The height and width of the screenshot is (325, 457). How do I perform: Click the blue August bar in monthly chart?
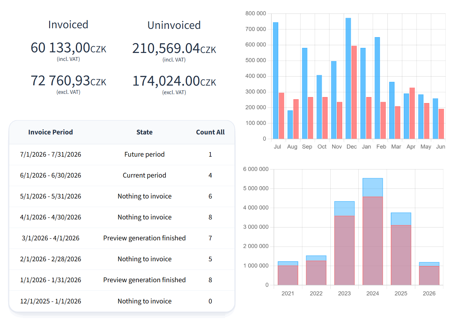coord(290,125)
